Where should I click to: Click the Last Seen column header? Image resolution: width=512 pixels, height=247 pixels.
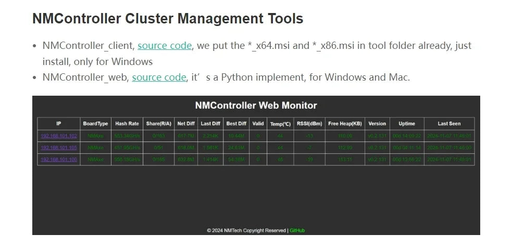(449, 124)
